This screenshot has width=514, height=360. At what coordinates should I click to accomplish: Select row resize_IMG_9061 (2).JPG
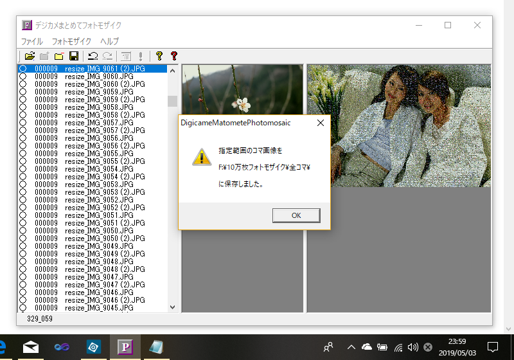pos(93,69)
